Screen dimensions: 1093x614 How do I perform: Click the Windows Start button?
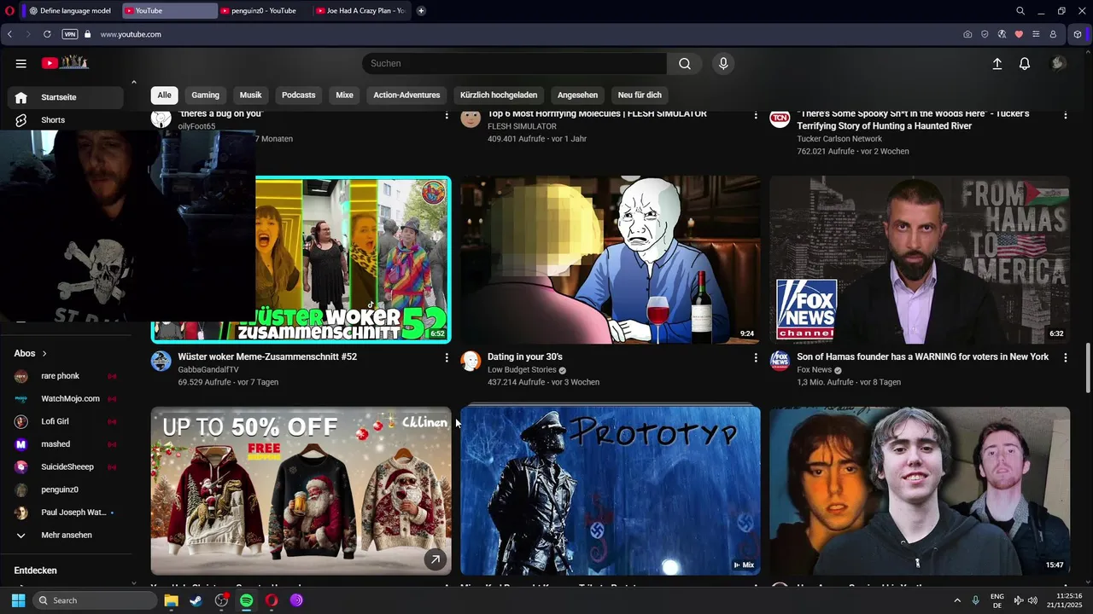18,600
